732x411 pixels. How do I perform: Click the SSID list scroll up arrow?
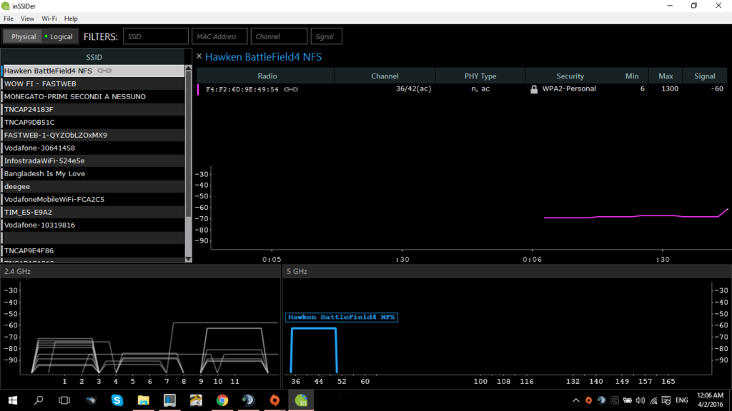click(x=189, y=68)
